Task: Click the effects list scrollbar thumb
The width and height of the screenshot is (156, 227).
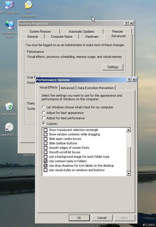Action: pyautogui.click(x=129, y=159)
